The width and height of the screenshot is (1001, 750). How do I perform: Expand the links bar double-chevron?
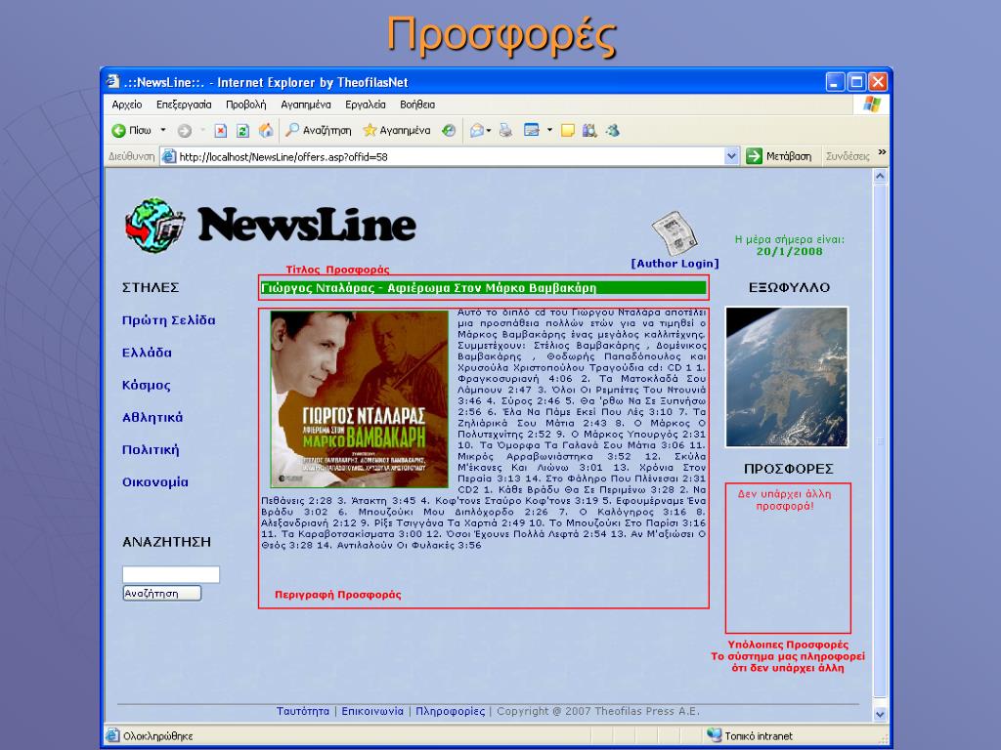click(882, 151)
